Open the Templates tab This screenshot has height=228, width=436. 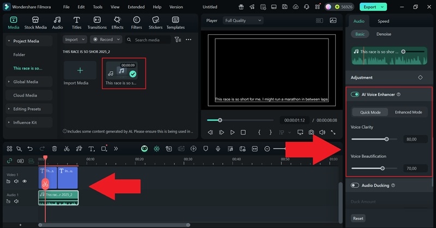coord(175,23)
